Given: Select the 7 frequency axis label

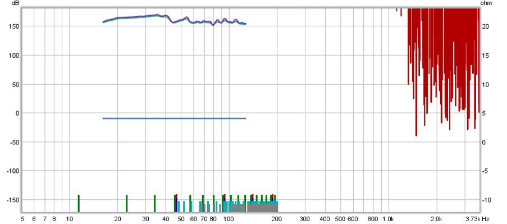Looking at the screenshot, I should coord(44,219).
